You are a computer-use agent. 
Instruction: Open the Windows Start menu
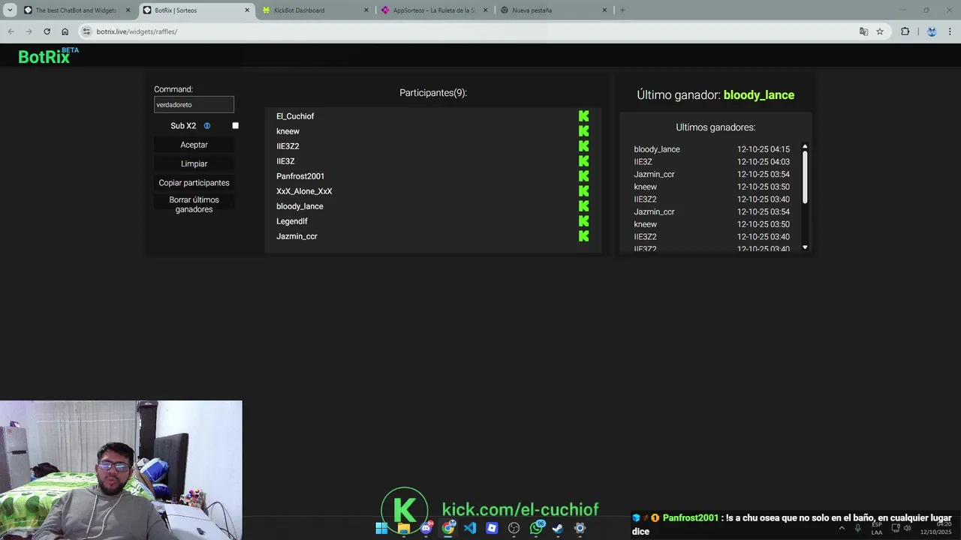tap(381, 528)
